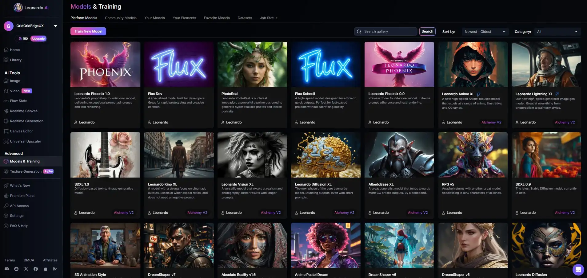
Task: Switch to Your Models tab
Action: (x=154, y=18)
